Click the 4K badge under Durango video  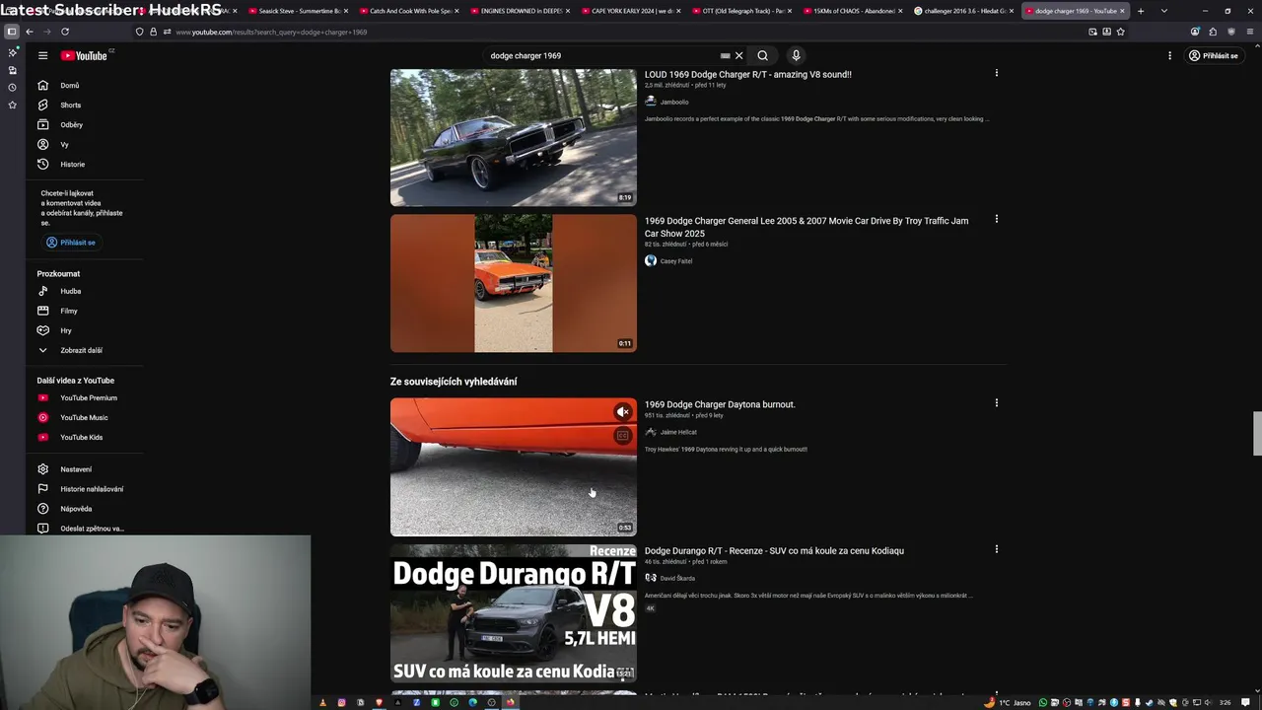point(651,608)
